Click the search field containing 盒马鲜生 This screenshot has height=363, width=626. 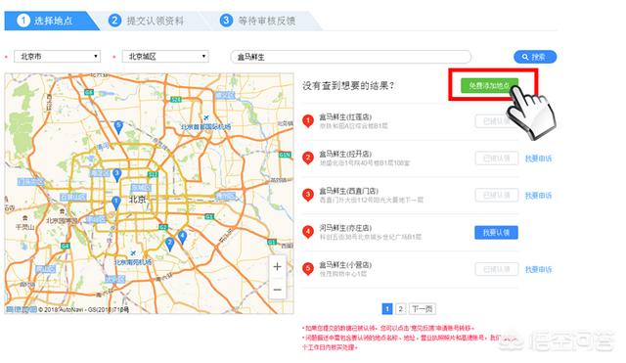coord(351,57)
